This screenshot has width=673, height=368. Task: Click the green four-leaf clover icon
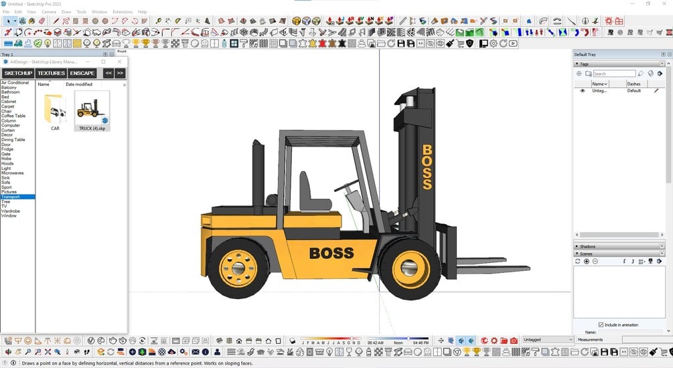[38, 43]
